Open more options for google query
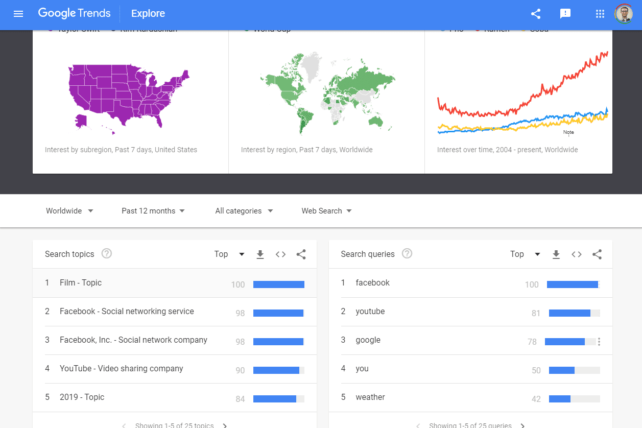 (599, 342)
